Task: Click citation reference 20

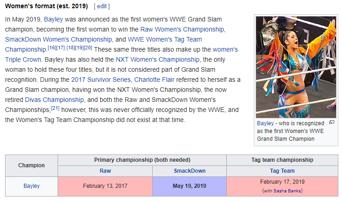Action: 88,48
